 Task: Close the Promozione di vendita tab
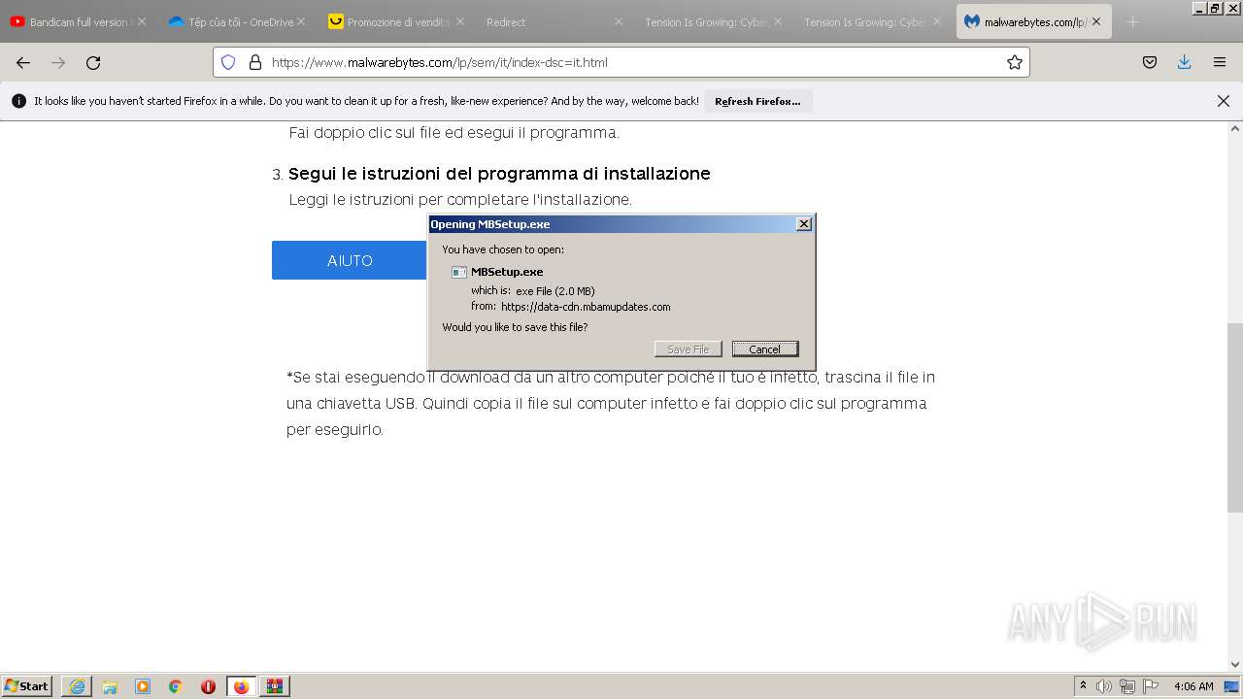[459, 21]
